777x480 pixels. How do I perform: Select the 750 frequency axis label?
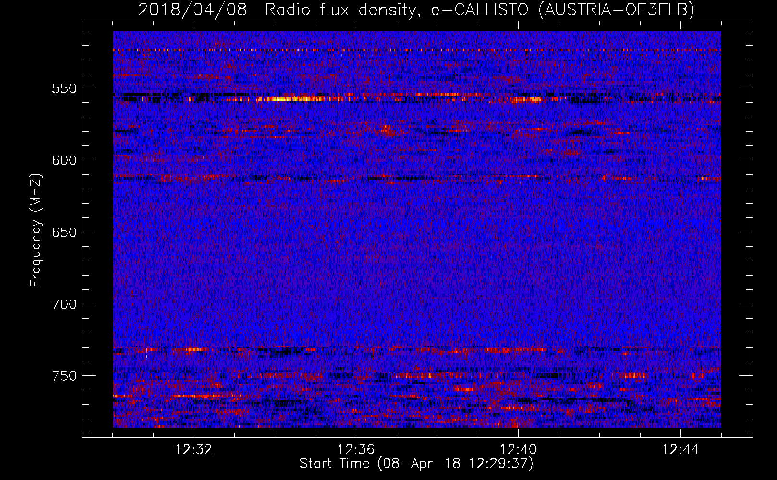click(x=64, y=376)
